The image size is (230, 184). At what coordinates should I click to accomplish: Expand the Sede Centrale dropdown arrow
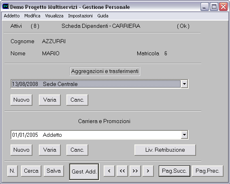pyautogui.click(x=184, y=84)
